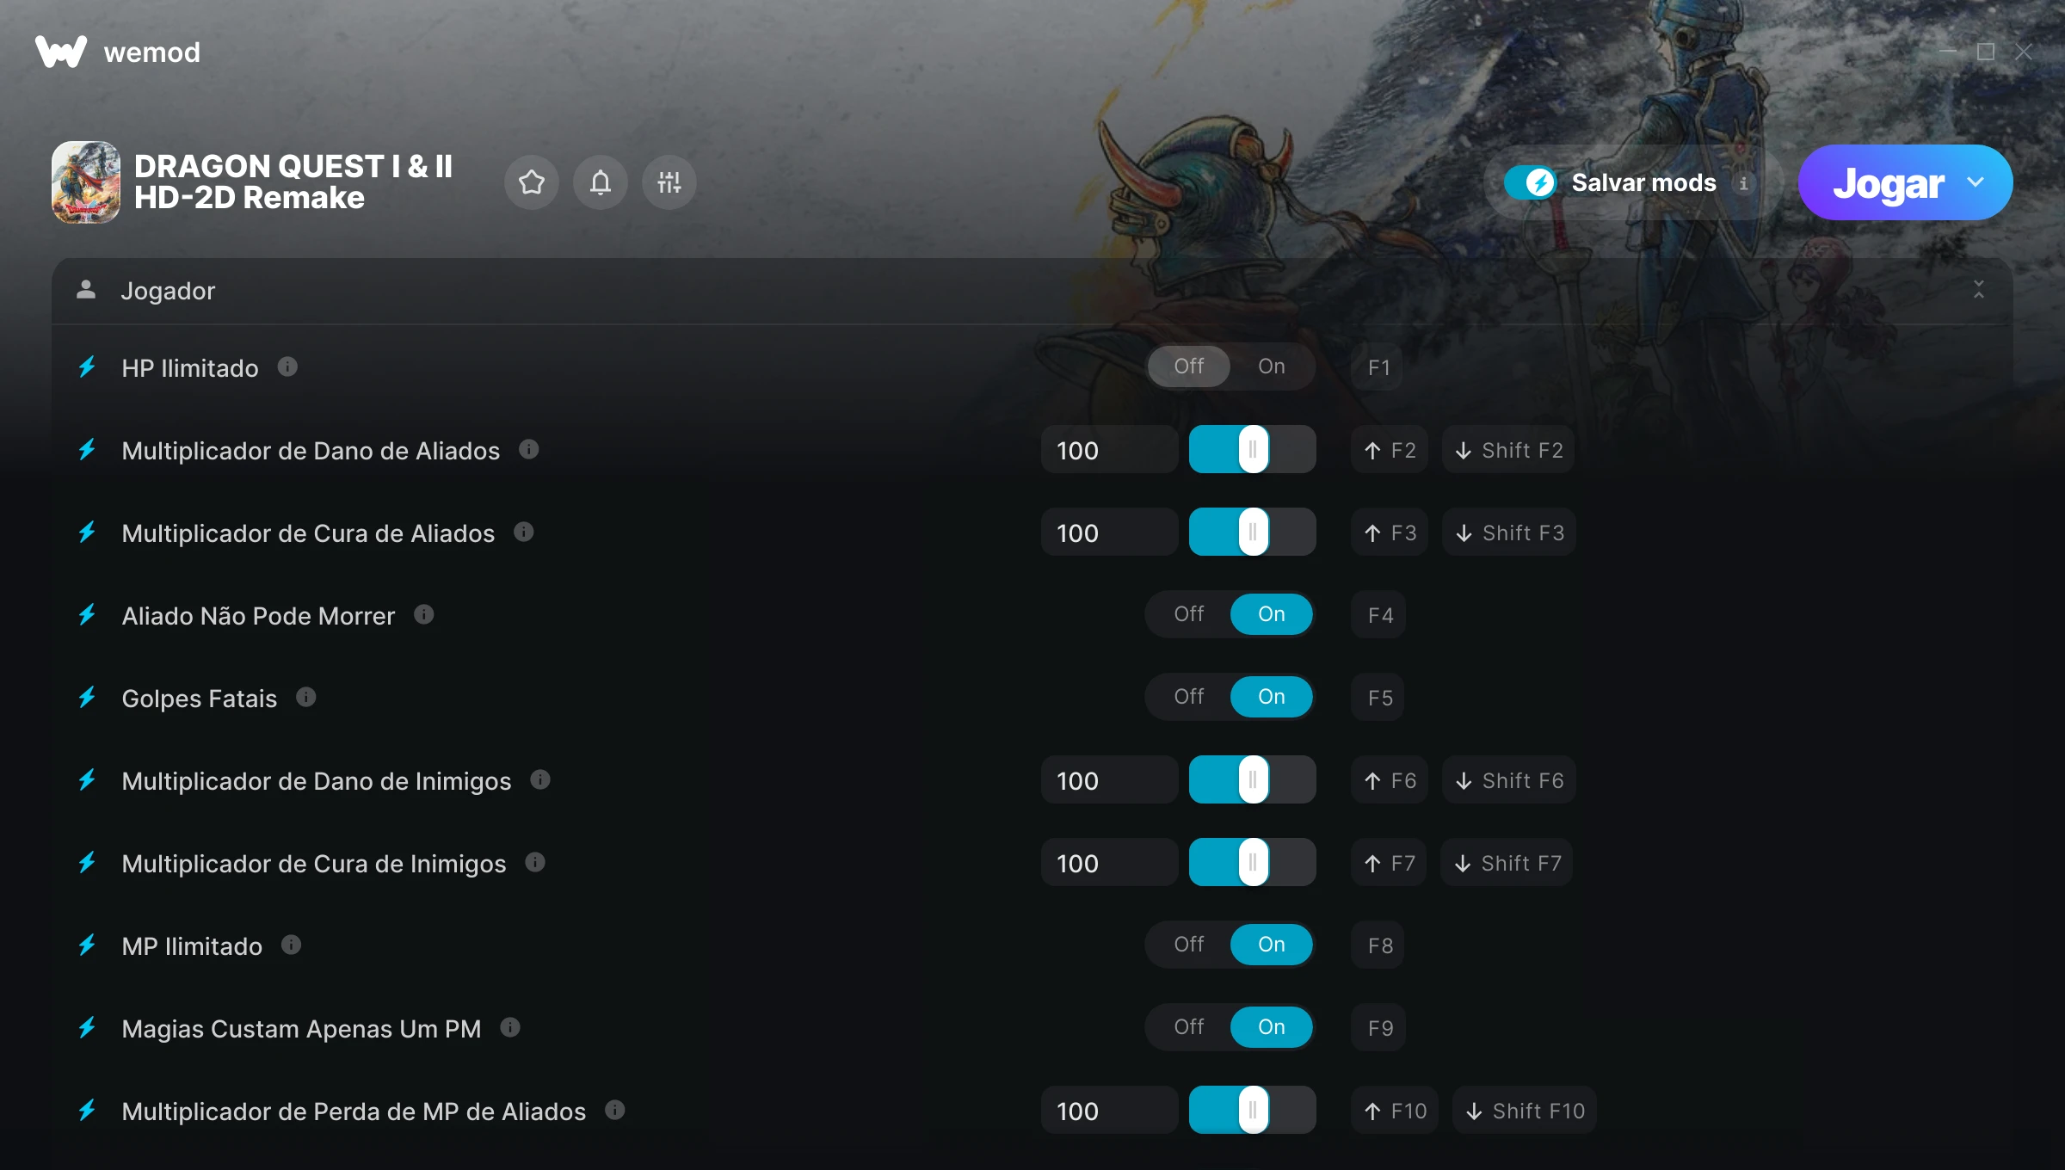This screenshot has height=1170, width=2065.
Task: Favorite the game with the star icon
Action: pyautogui.click(x=531, y=182)
